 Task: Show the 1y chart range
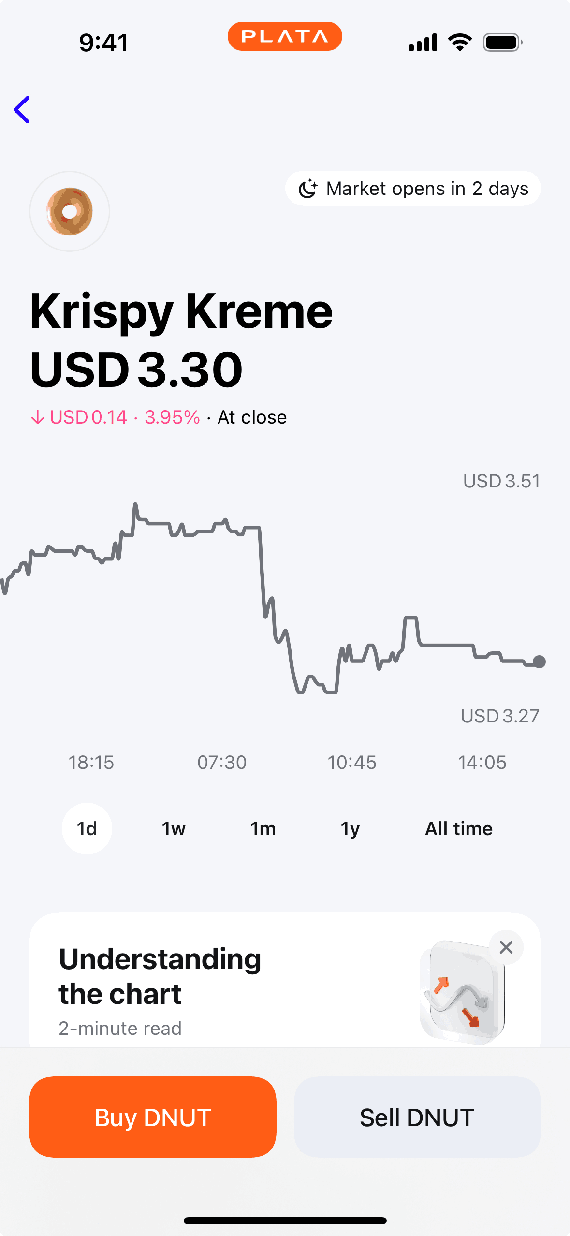pos(350,829)
